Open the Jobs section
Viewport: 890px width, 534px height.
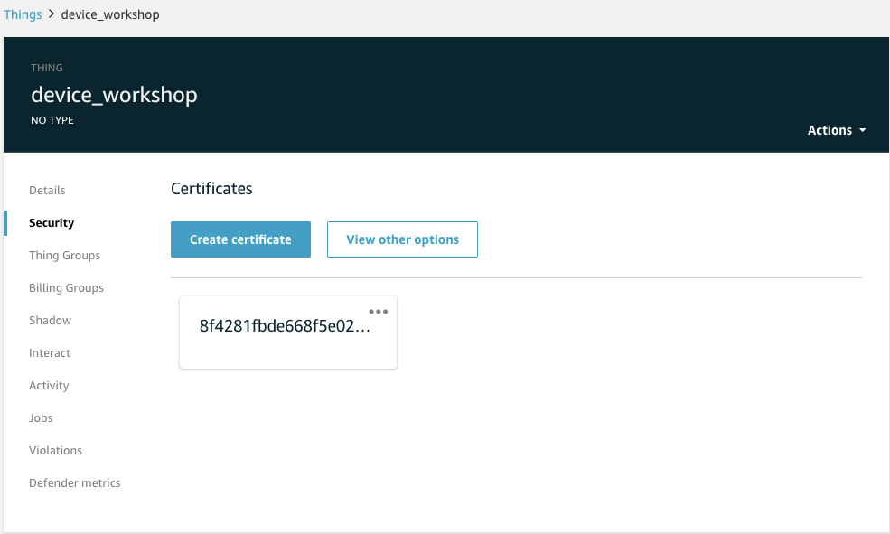click(41, 417)
